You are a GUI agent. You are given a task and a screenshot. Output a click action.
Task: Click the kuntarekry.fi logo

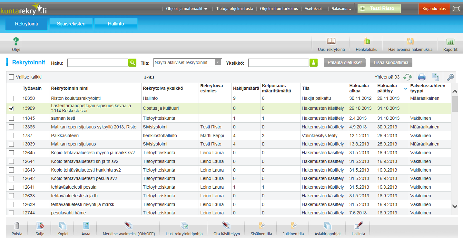24,9
